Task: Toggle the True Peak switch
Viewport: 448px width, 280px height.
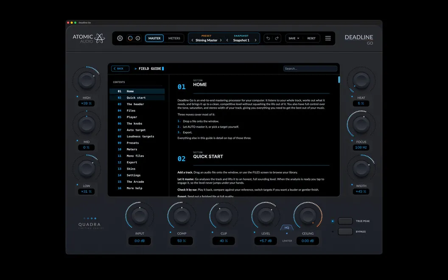Action: 345,221
